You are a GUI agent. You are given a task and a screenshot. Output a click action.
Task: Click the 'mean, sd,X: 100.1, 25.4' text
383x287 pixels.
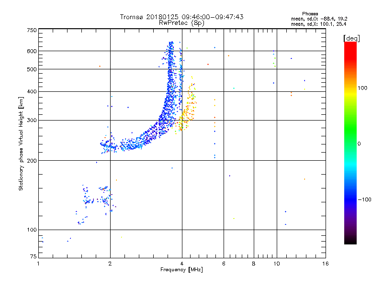coord(318,24)
